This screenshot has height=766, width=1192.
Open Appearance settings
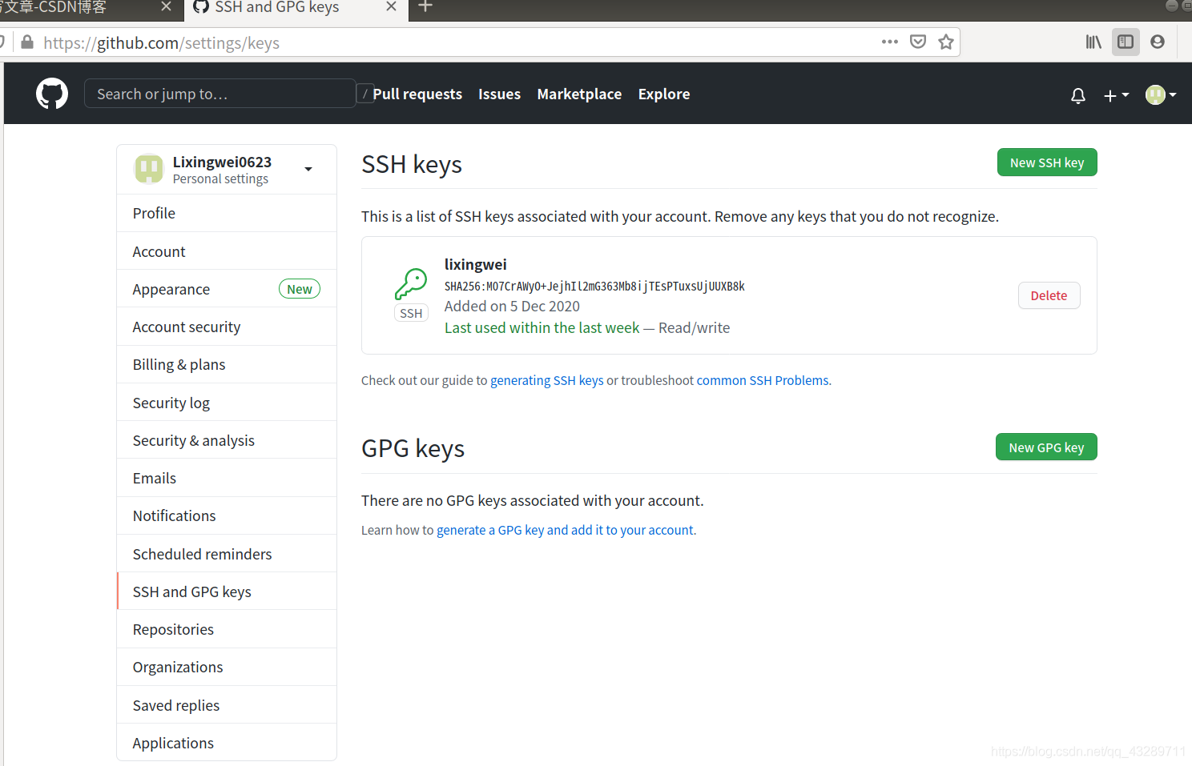pos(227,289)
